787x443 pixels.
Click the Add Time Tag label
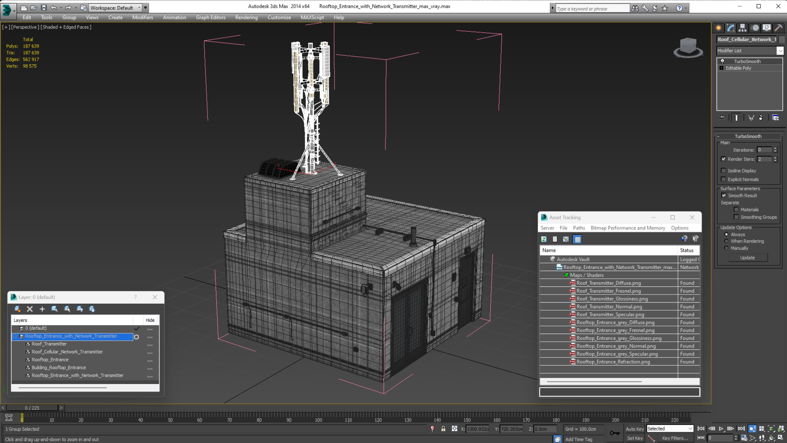[x=578, y=439]
